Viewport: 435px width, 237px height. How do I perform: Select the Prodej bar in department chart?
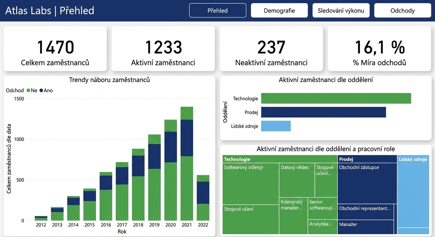[x=323, y=112]
